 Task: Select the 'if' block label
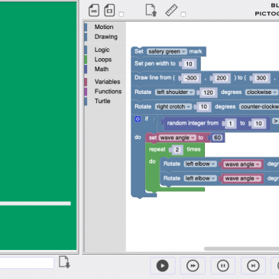[x=147, y=118]
